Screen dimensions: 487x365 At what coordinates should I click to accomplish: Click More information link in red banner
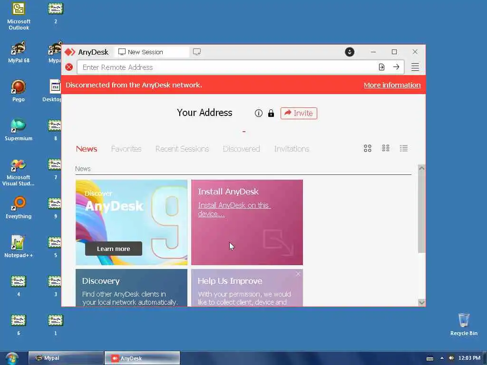click(392, 85)
